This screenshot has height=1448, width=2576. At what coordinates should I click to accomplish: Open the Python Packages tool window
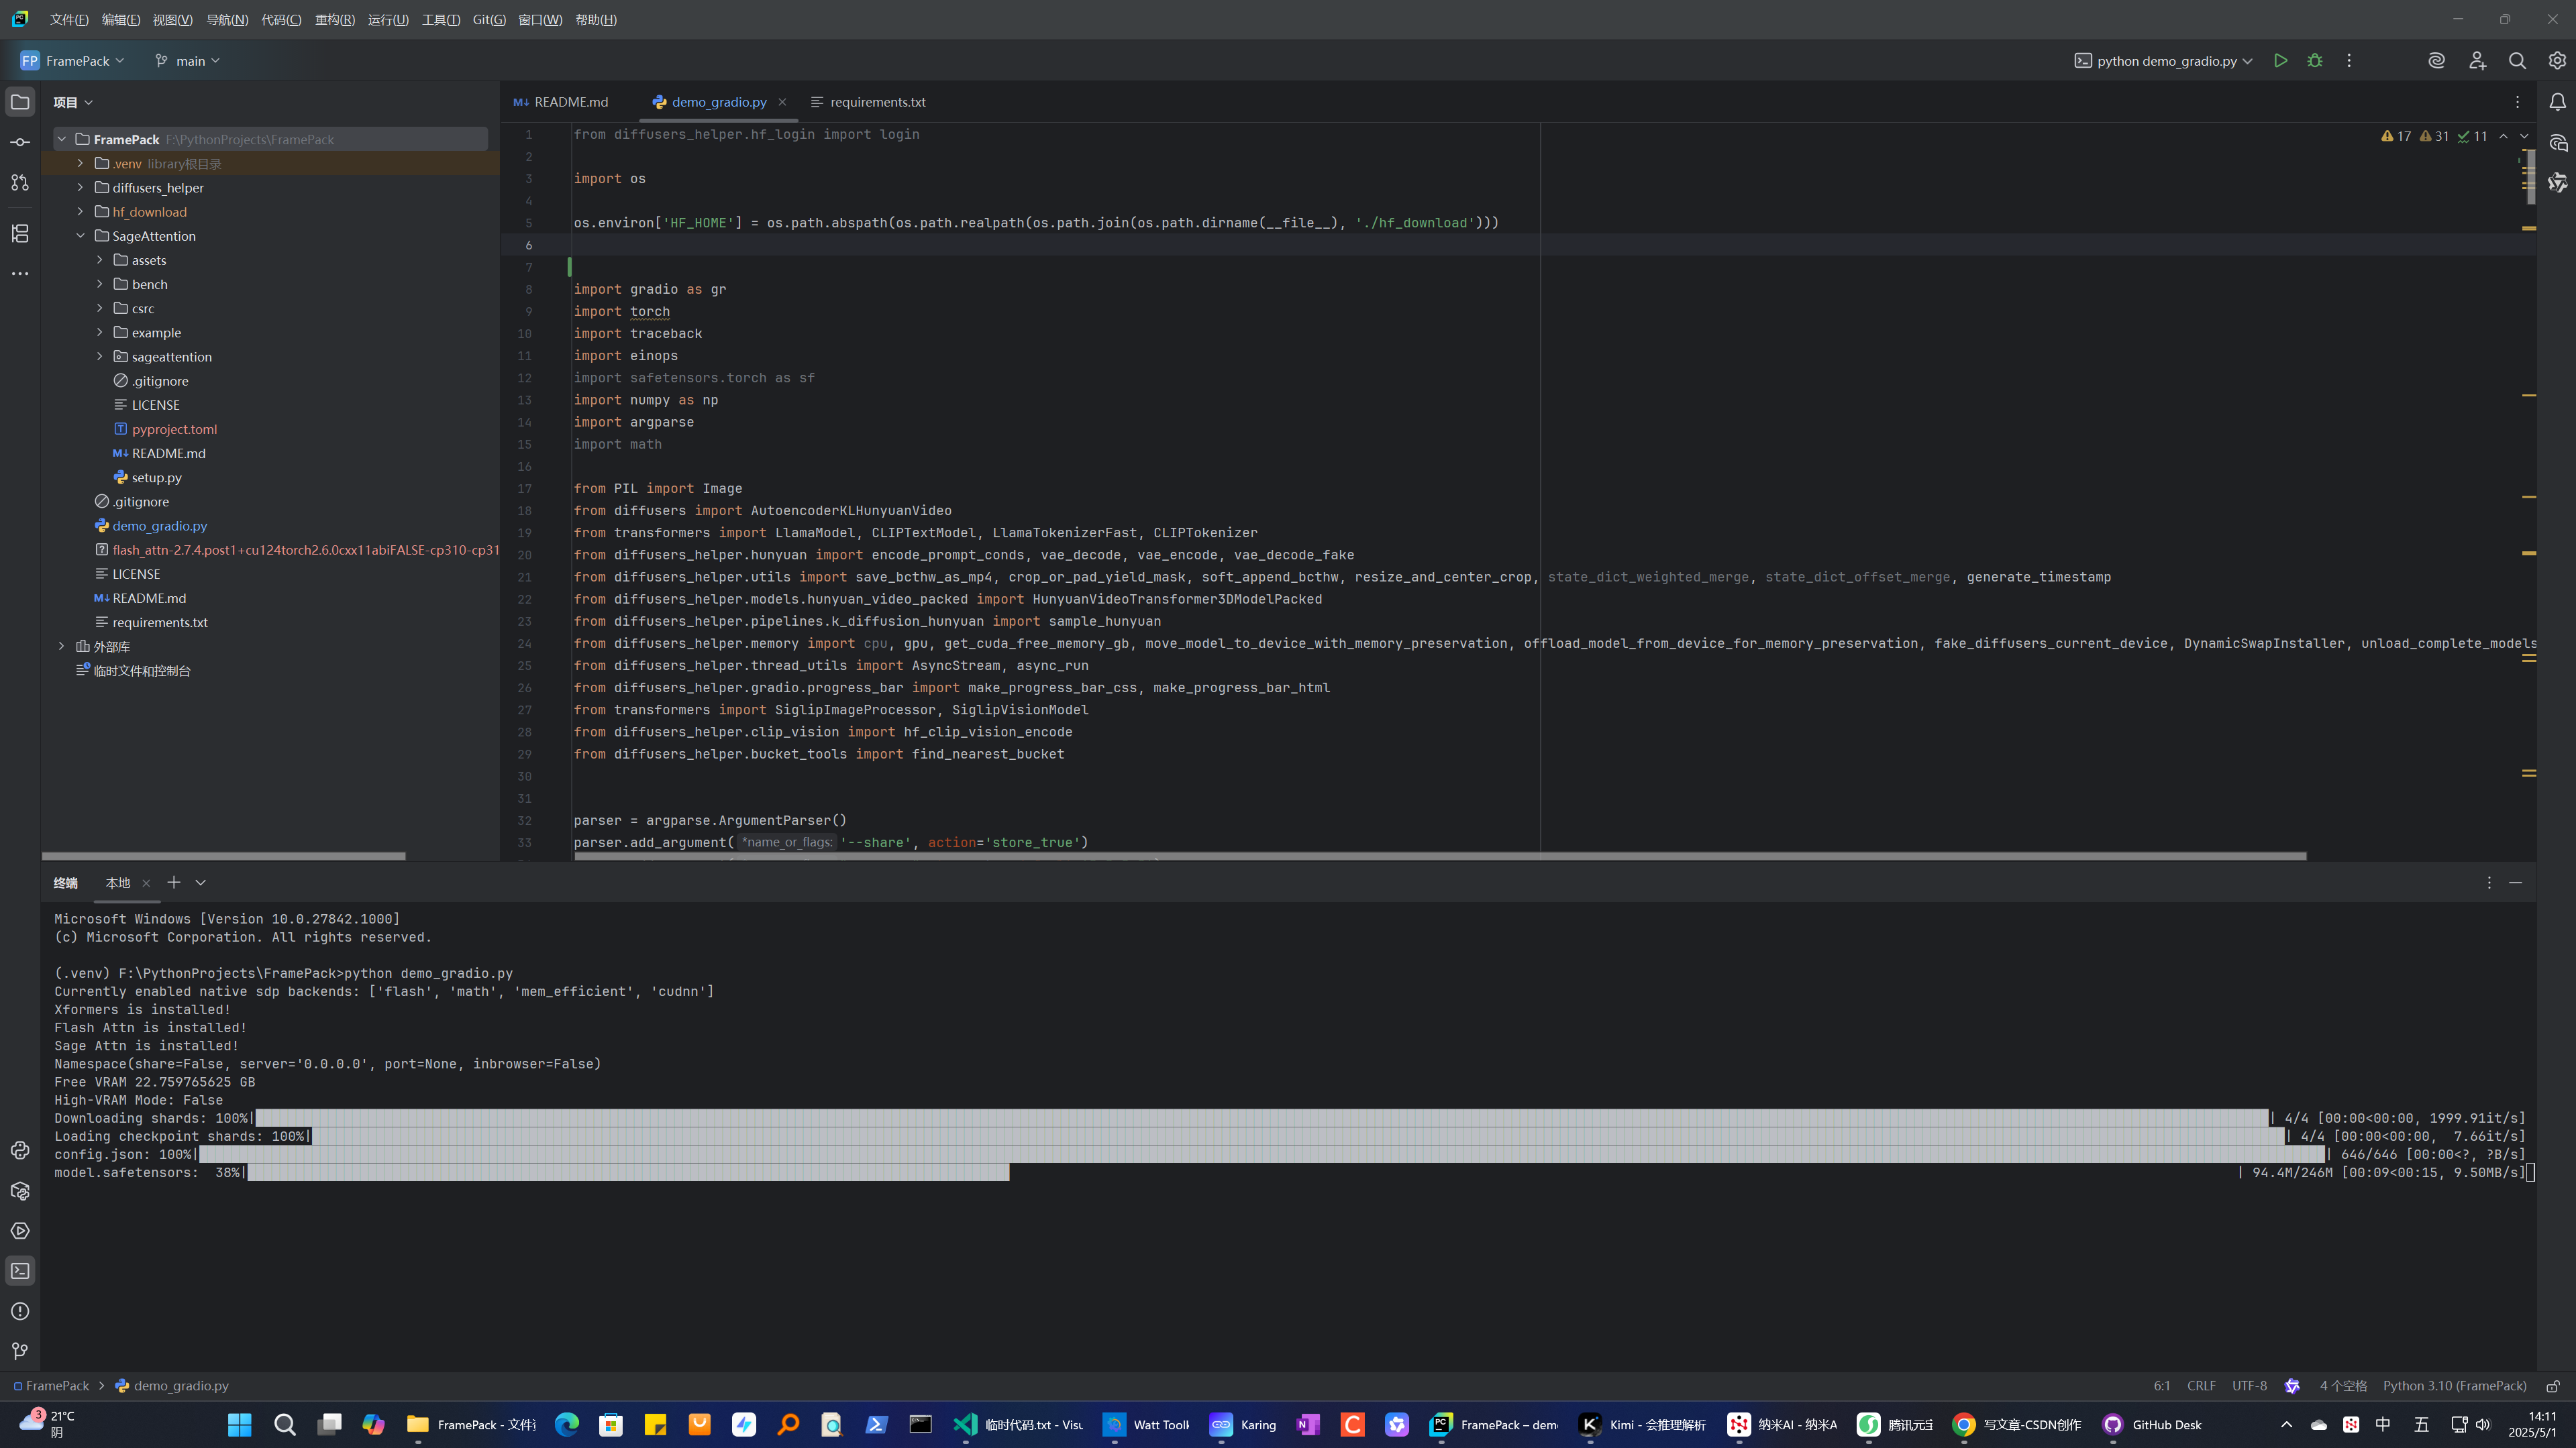(x=20, y=1191)
